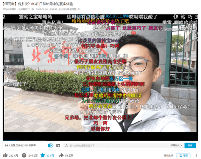Viewport: 201px width, 159px height.
Task: Give a coin using the coin icon
Action: tap(24, 156)
